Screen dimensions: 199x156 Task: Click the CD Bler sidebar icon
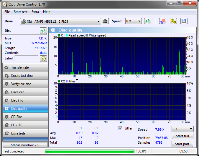pos(6,117)
